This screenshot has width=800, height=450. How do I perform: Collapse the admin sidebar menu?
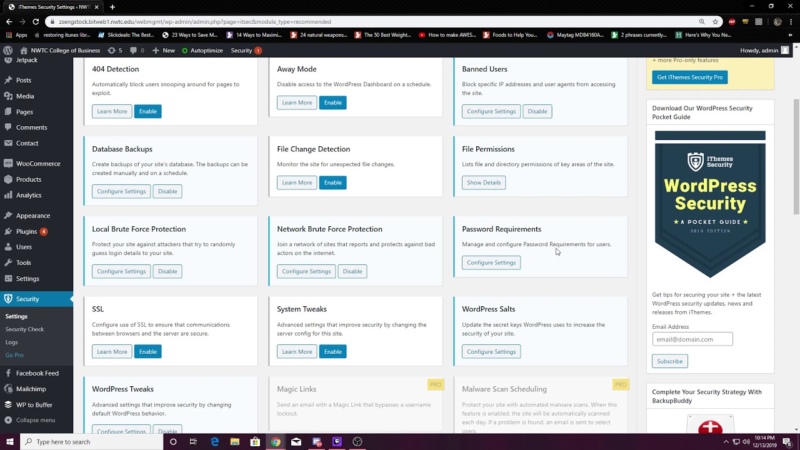(x=30, y=420)
